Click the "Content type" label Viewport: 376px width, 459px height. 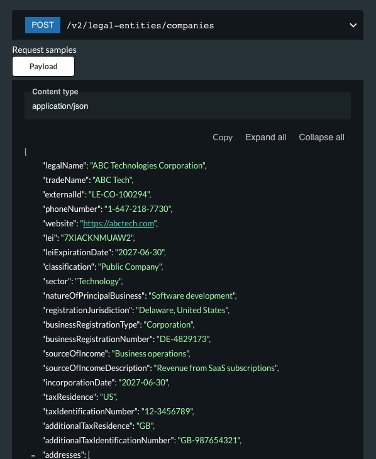(55, 92)
